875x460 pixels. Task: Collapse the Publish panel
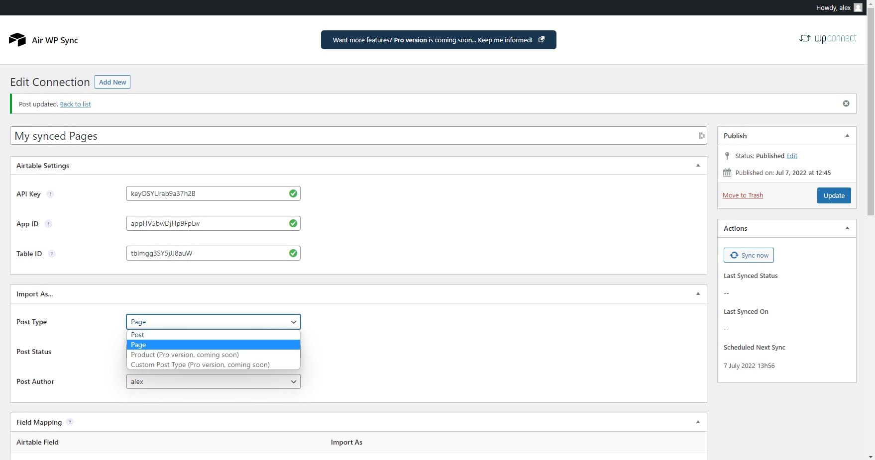click(x=847, y=136)
